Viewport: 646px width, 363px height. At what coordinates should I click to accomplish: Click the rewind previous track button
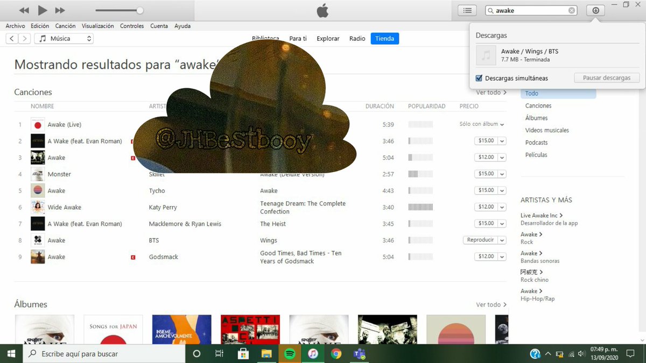(24, 10)
